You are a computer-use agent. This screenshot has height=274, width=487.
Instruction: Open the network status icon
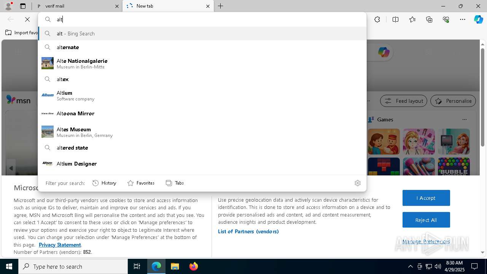(x=429, y=266)
